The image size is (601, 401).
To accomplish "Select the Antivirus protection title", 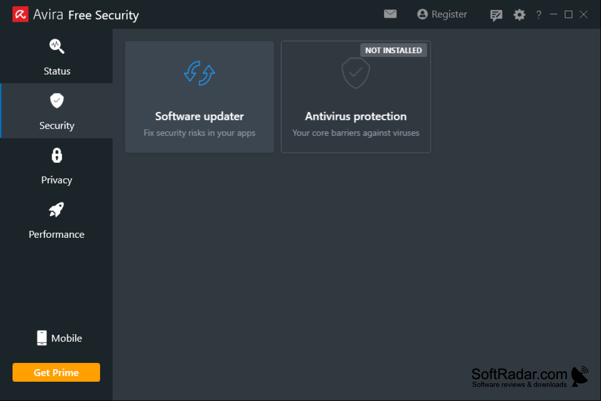I will pyautogui.click(x=355, y=116).
